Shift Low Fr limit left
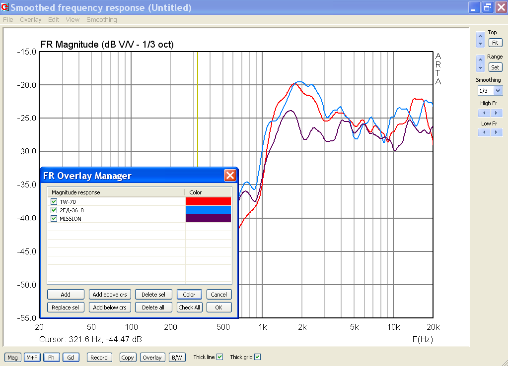This screenshot has height=366, width=508. (484, 132)
